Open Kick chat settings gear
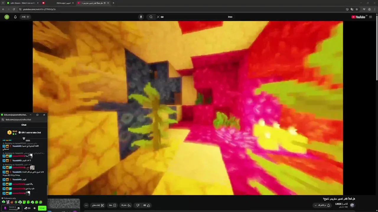 point(35,208)
